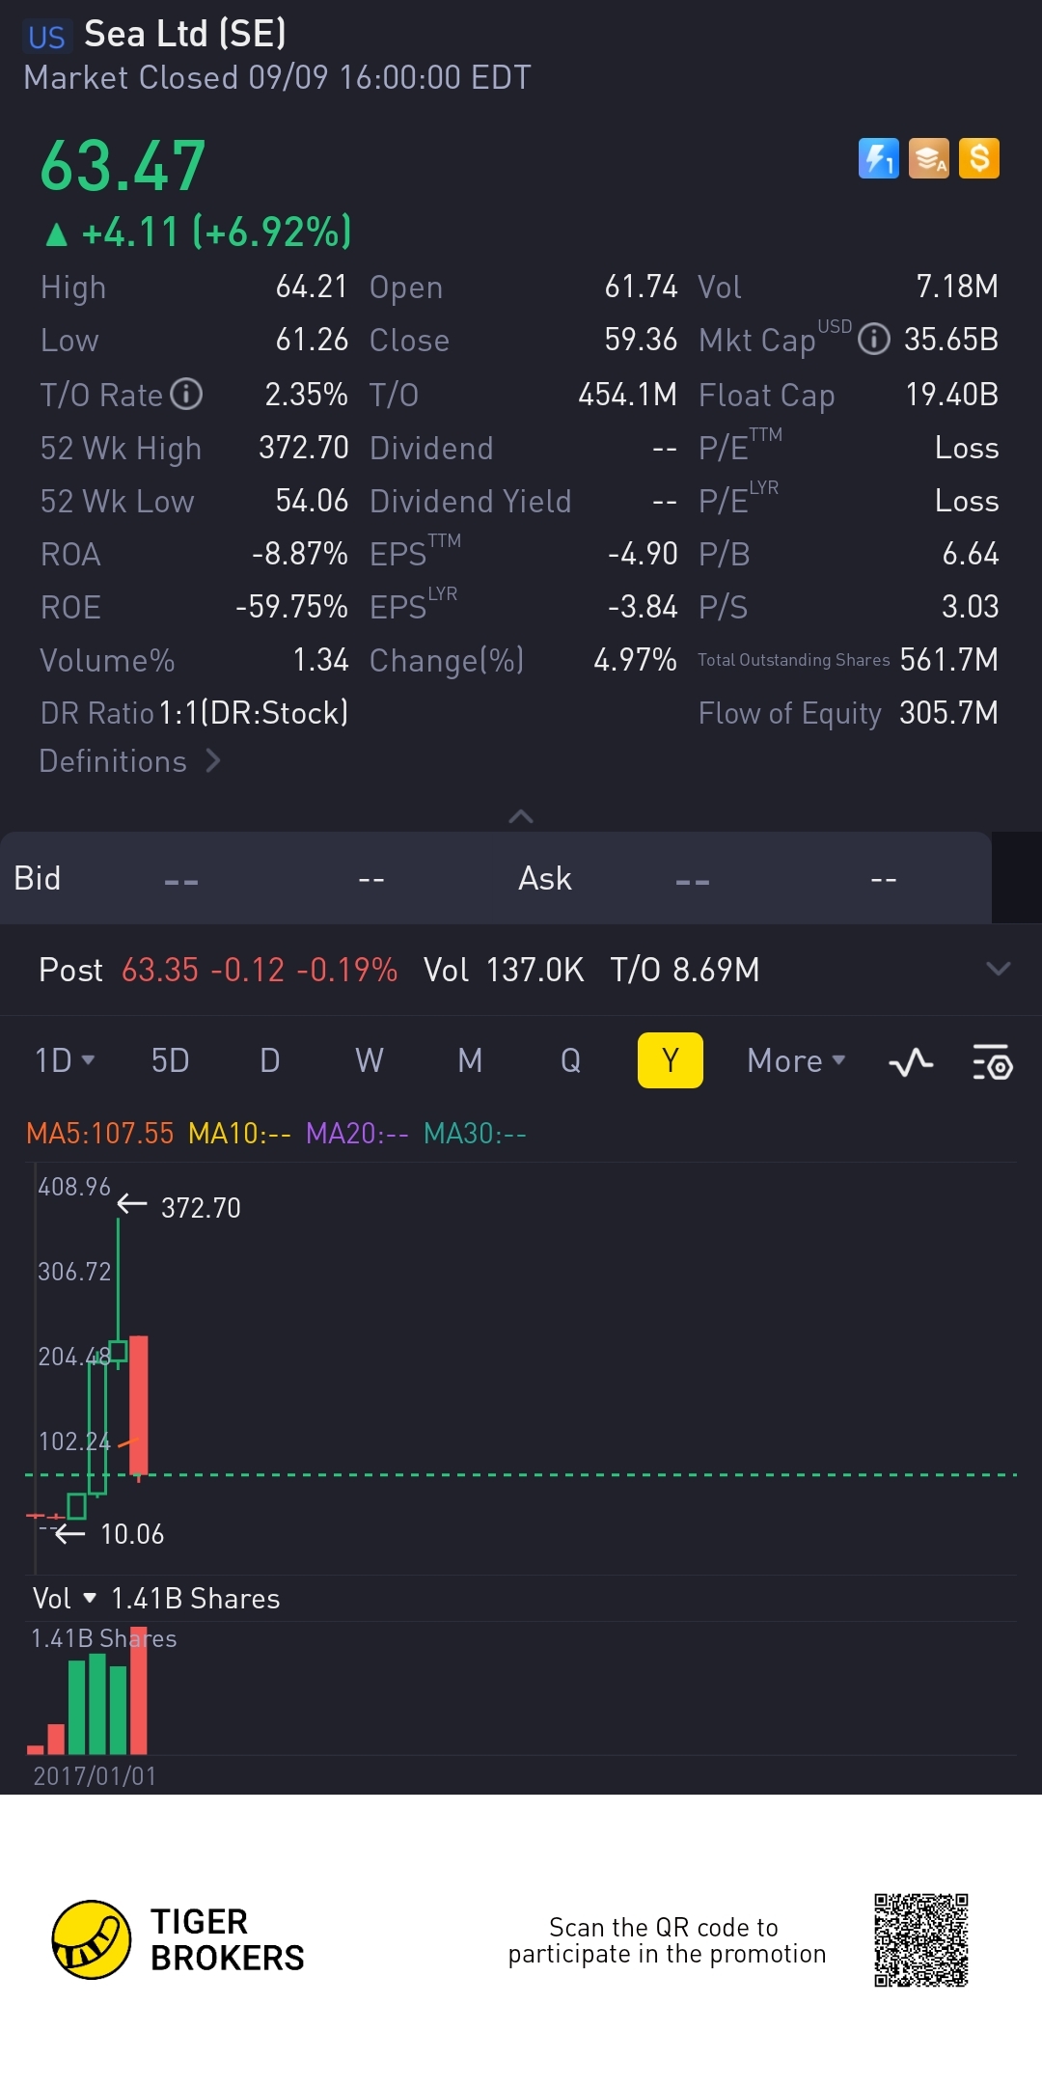
Task: Tap the blue lightning bolt badge icon
Action: tap(878, 158)
